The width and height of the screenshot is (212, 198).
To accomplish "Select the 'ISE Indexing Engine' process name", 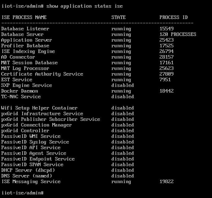I will 28,51.
